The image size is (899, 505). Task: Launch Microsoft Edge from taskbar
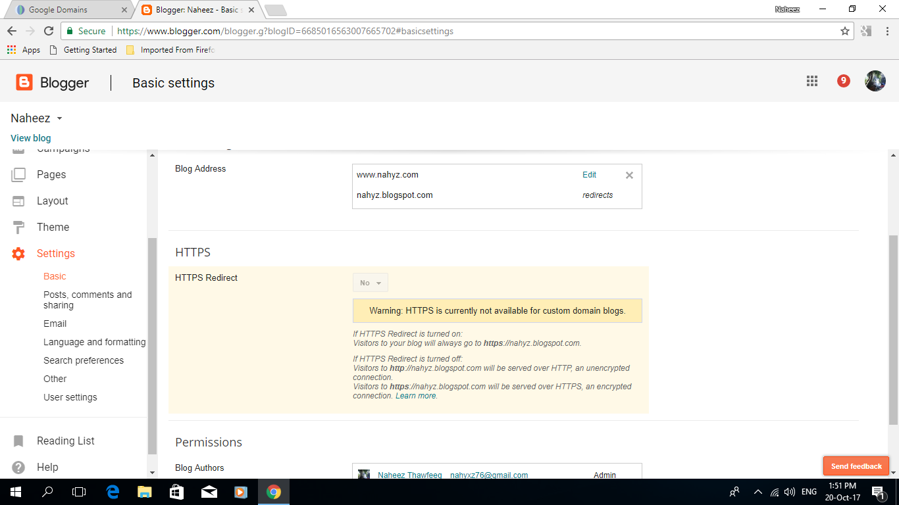click(x=113, y=492)
